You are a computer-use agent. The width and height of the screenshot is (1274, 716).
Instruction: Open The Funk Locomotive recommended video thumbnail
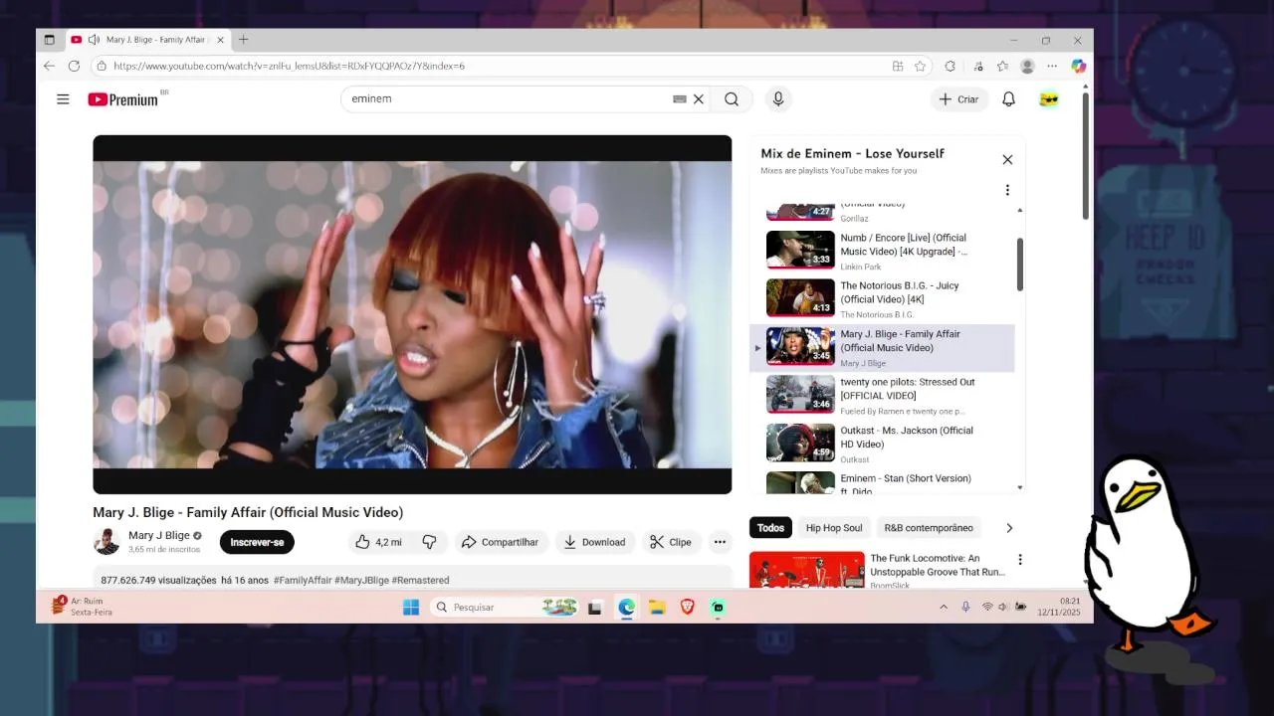[x=807, y=570]
